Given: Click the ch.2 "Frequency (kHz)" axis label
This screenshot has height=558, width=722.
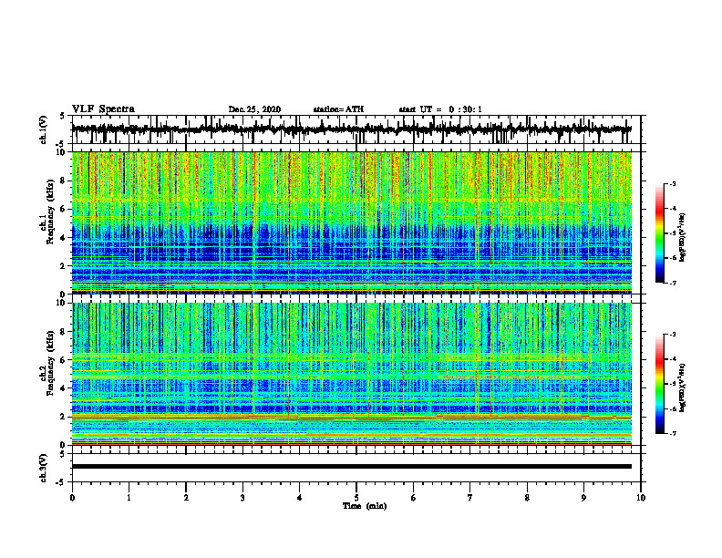Looking at the screenshot, I should click(x=50, y=363).
